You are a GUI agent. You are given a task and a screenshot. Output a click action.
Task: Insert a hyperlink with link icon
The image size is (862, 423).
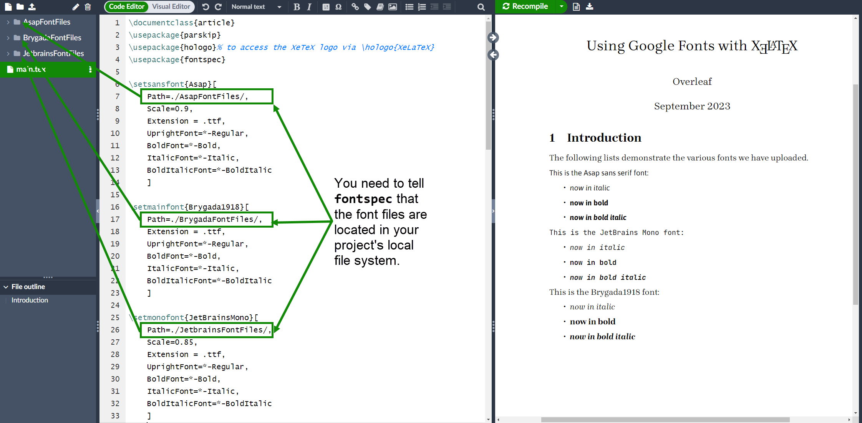(x=355, y=7)
